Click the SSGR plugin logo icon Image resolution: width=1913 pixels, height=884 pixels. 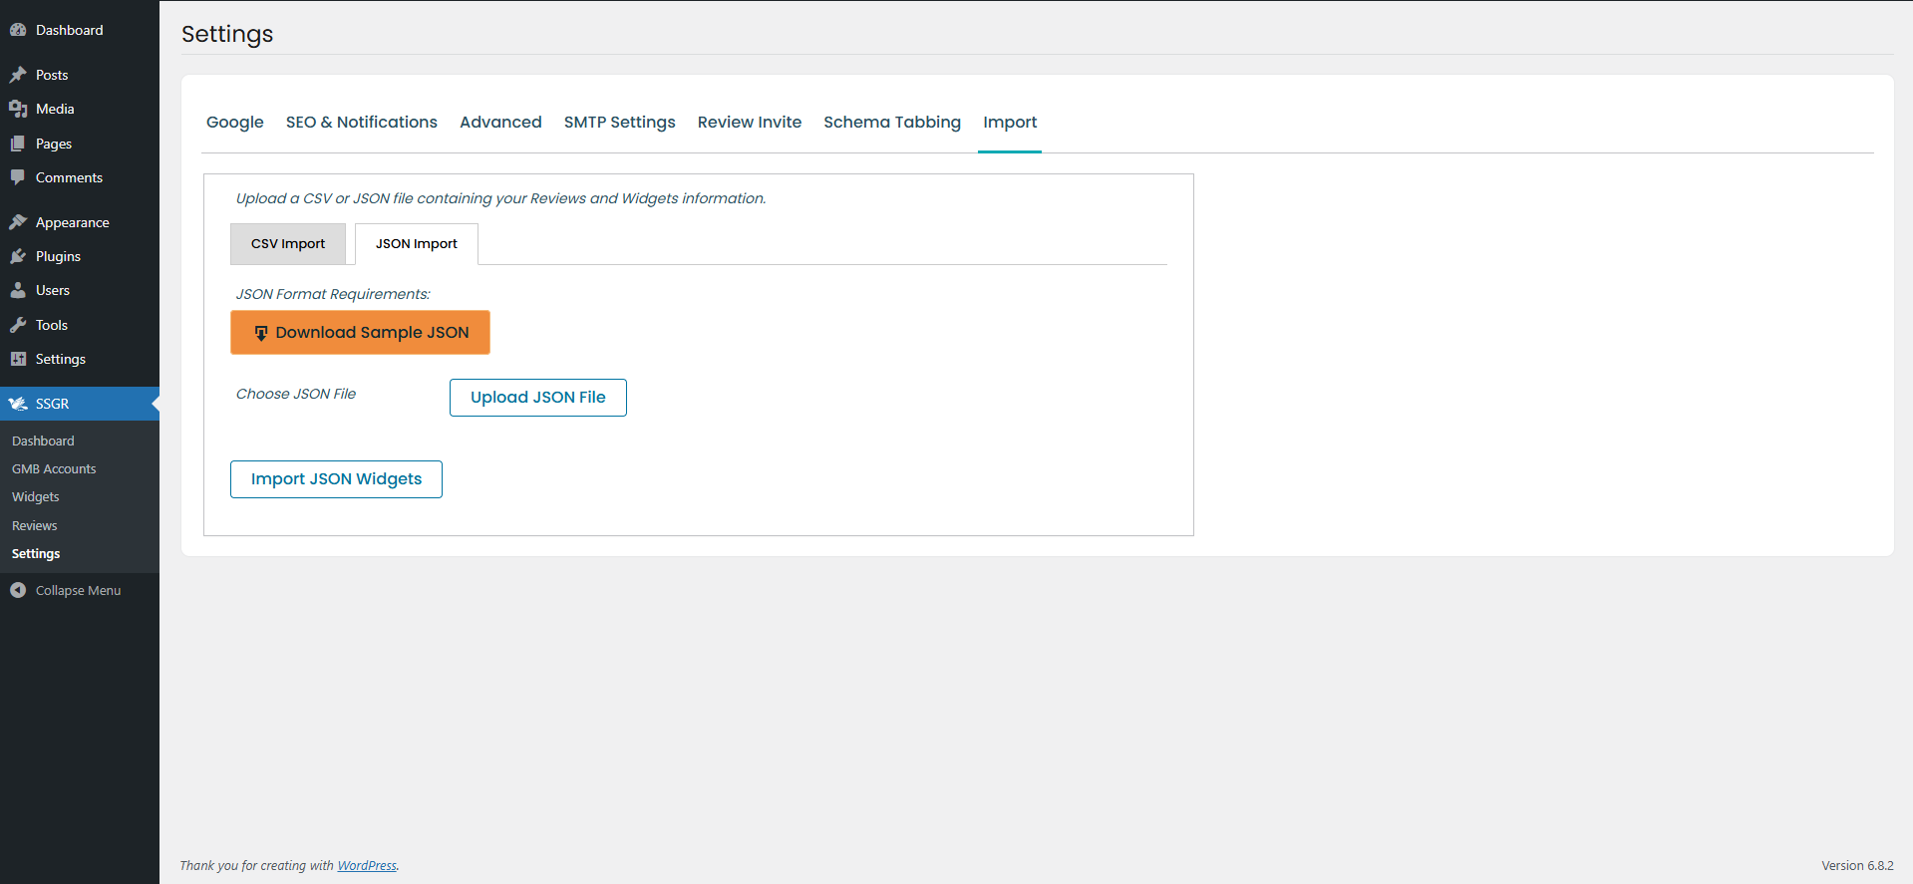tap(18, 404)
